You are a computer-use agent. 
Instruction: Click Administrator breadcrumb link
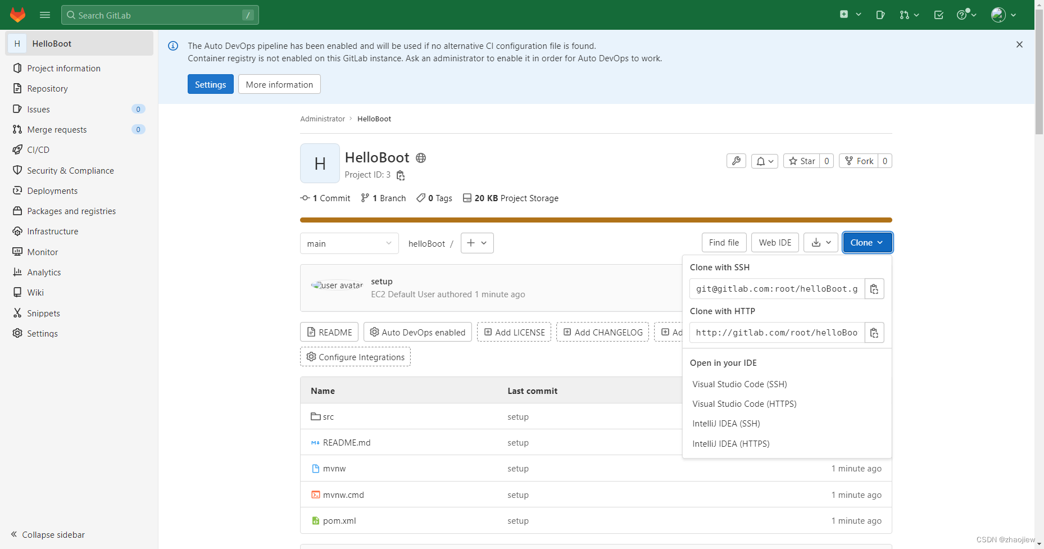[323, 119]
